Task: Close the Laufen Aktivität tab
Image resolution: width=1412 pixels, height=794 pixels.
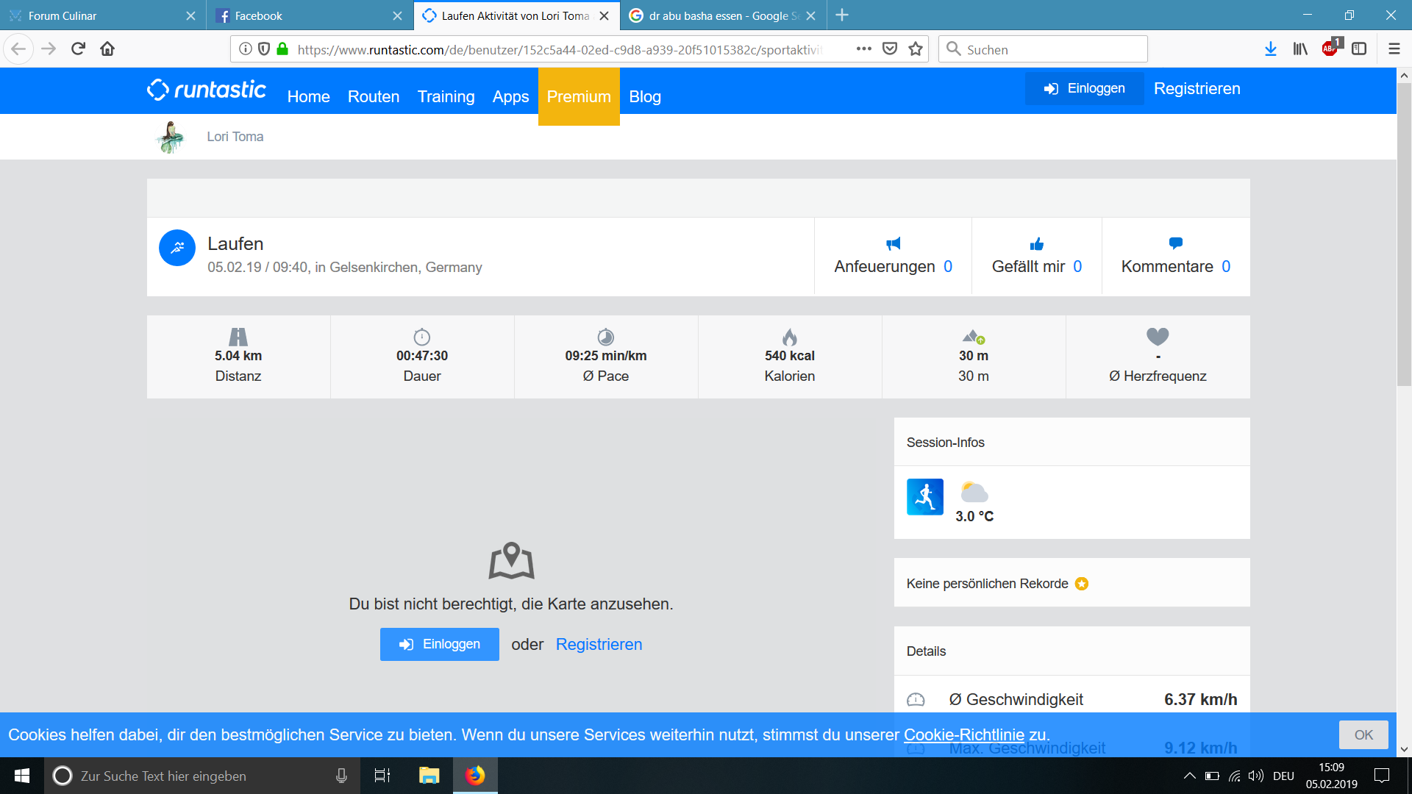Action: click(x=604, y=15)
